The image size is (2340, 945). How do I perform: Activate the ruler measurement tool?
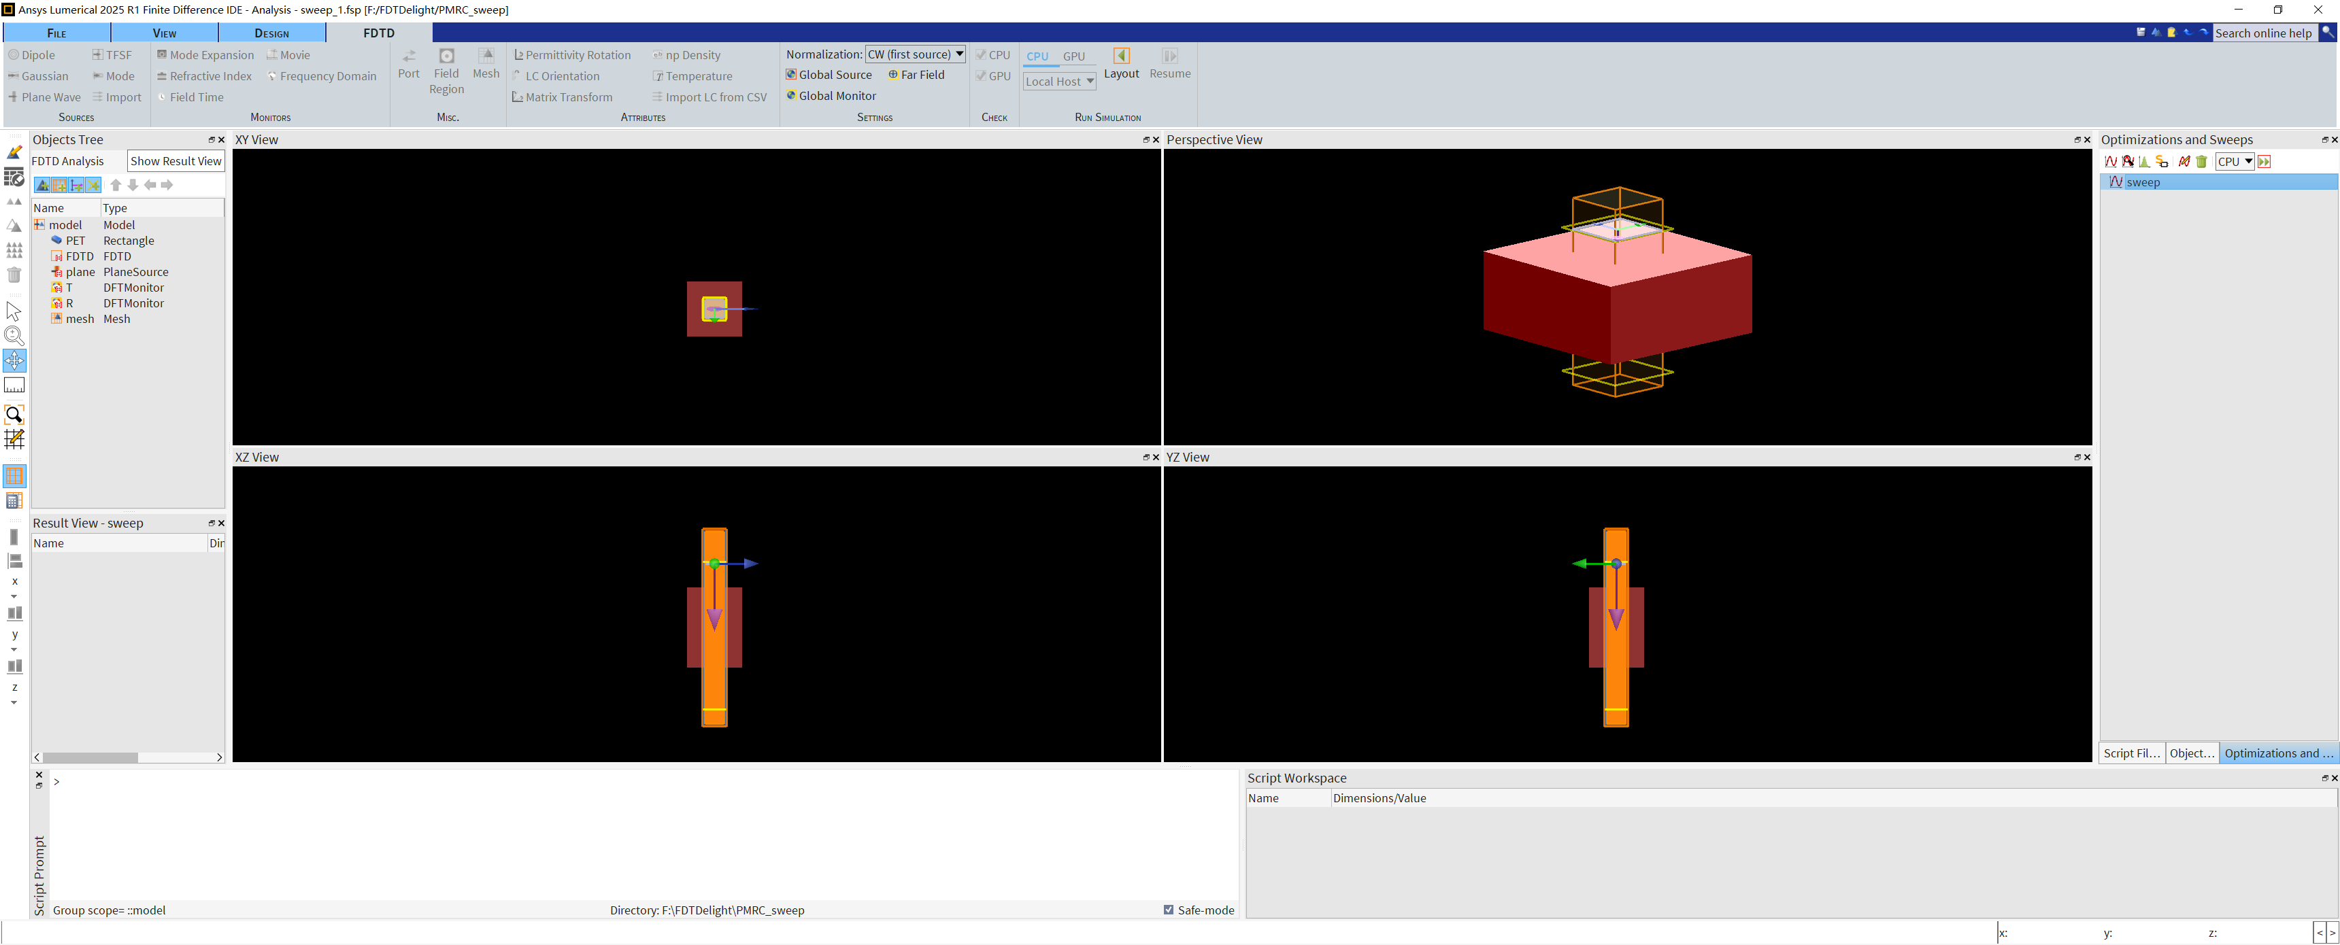point(14,385)
